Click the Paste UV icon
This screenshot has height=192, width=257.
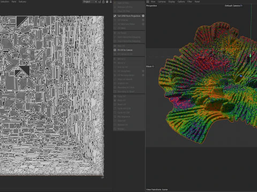pyautogui.click(x=115, y=100)
